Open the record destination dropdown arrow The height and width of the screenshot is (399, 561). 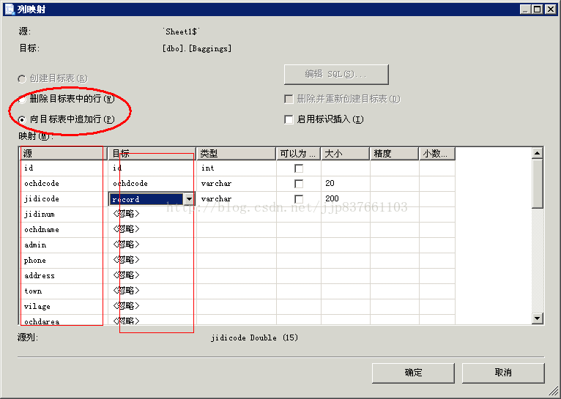[x=189, y=199]
